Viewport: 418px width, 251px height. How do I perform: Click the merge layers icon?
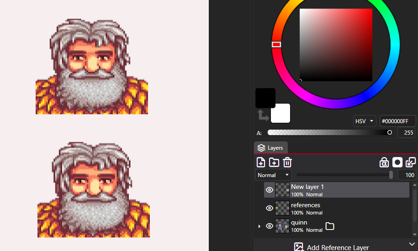click(411, 162)
